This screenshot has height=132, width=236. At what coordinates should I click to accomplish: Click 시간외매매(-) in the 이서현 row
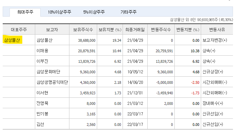click(215, 93)
